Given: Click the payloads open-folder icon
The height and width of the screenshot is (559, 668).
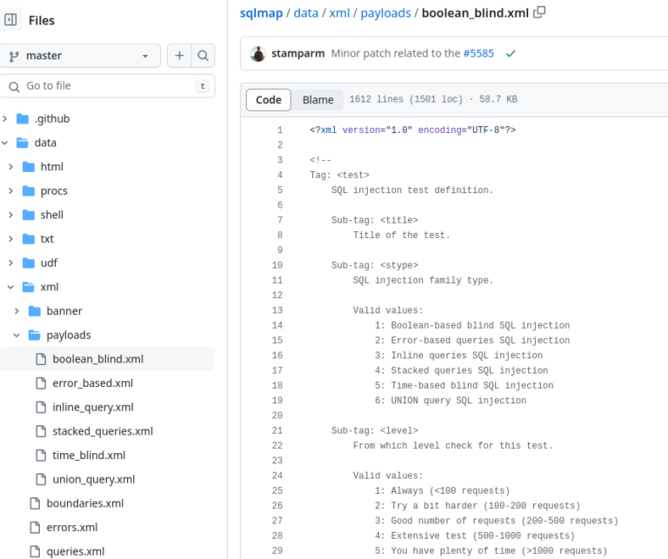Looking at the screenshot, I should point(34,335).
